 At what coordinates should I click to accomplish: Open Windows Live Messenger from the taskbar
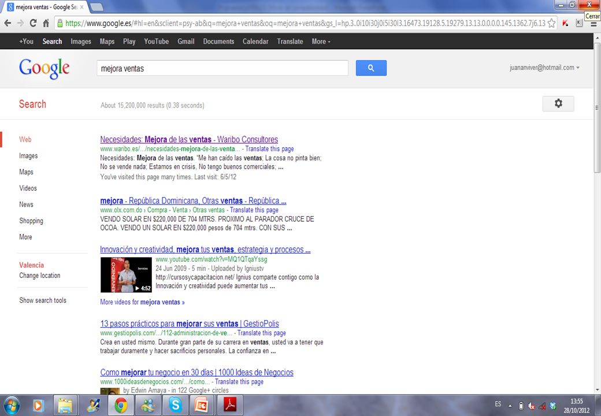pyautogui.click(x=149, y=405)
